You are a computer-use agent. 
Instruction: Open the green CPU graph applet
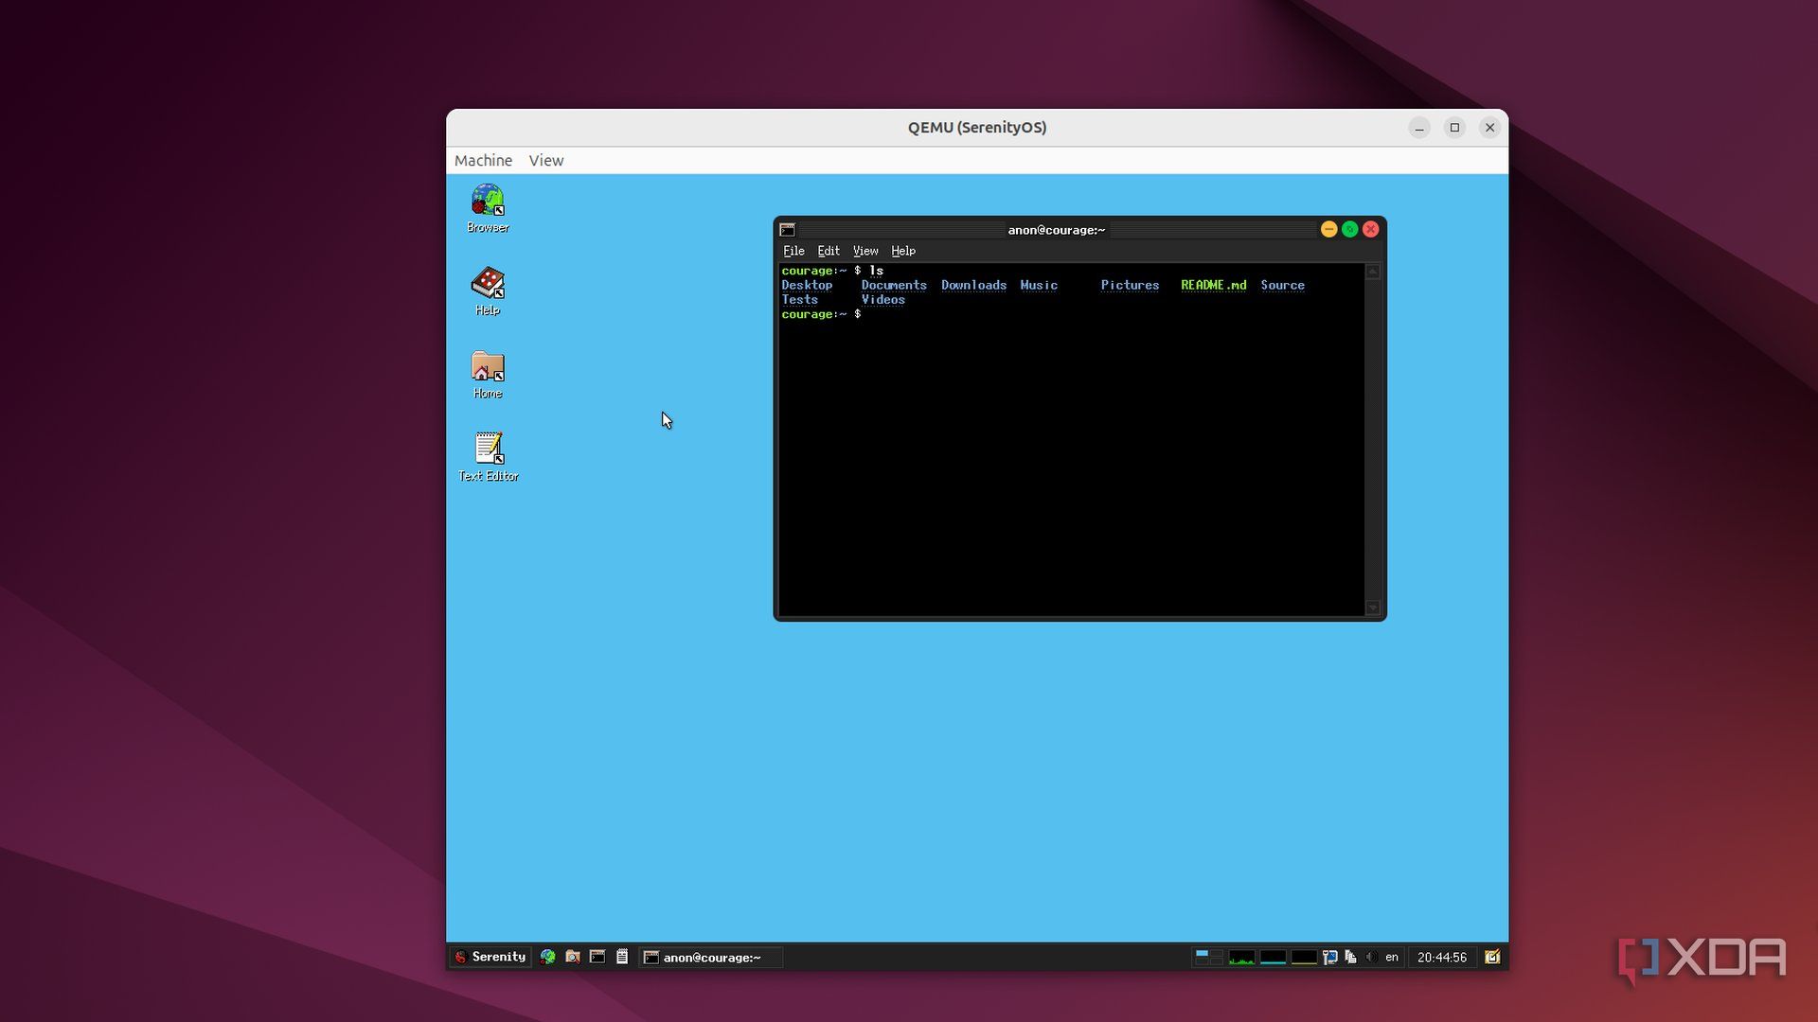tap(1241, 957)
